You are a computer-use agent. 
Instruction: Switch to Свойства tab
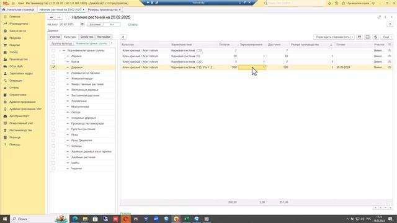click(x=87, y=37)
